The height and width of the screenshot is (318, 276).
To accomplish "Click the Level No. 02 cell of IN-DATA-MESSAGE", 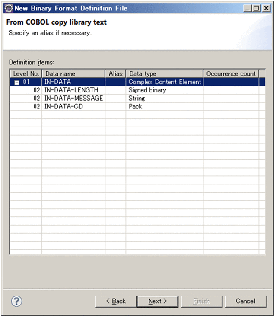I will pos(26,99).
